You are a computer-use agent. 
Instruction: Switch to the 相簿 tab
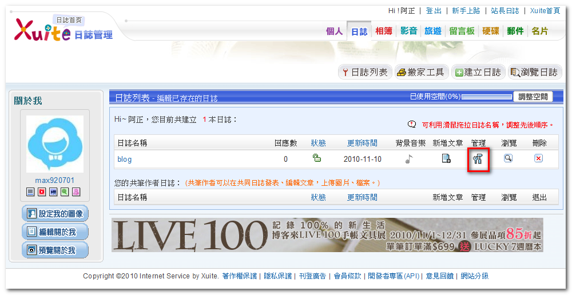(x=384, y=31)
